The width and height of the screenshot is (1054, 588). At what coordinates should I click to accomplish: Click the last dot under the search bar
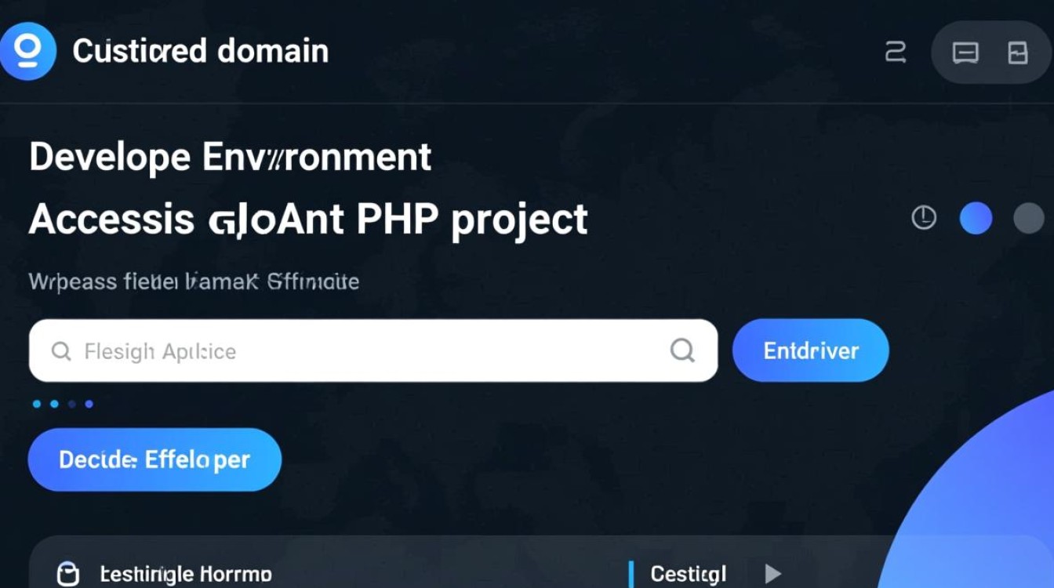pos(88,404)
